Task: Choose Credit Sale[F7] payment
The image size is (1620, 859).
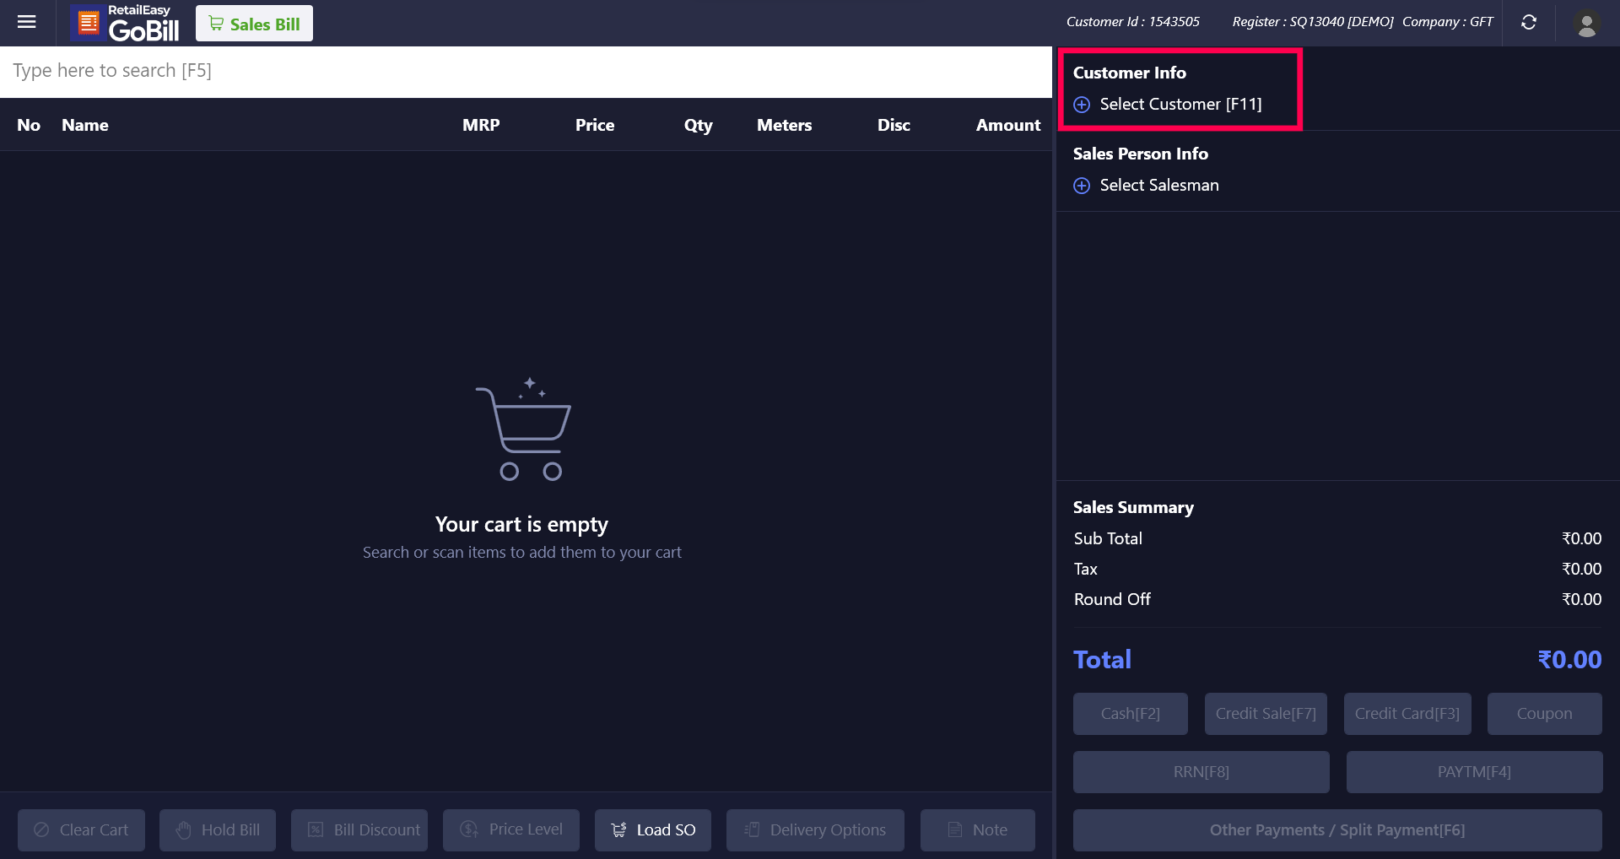Action: [x=1266, y=714]
